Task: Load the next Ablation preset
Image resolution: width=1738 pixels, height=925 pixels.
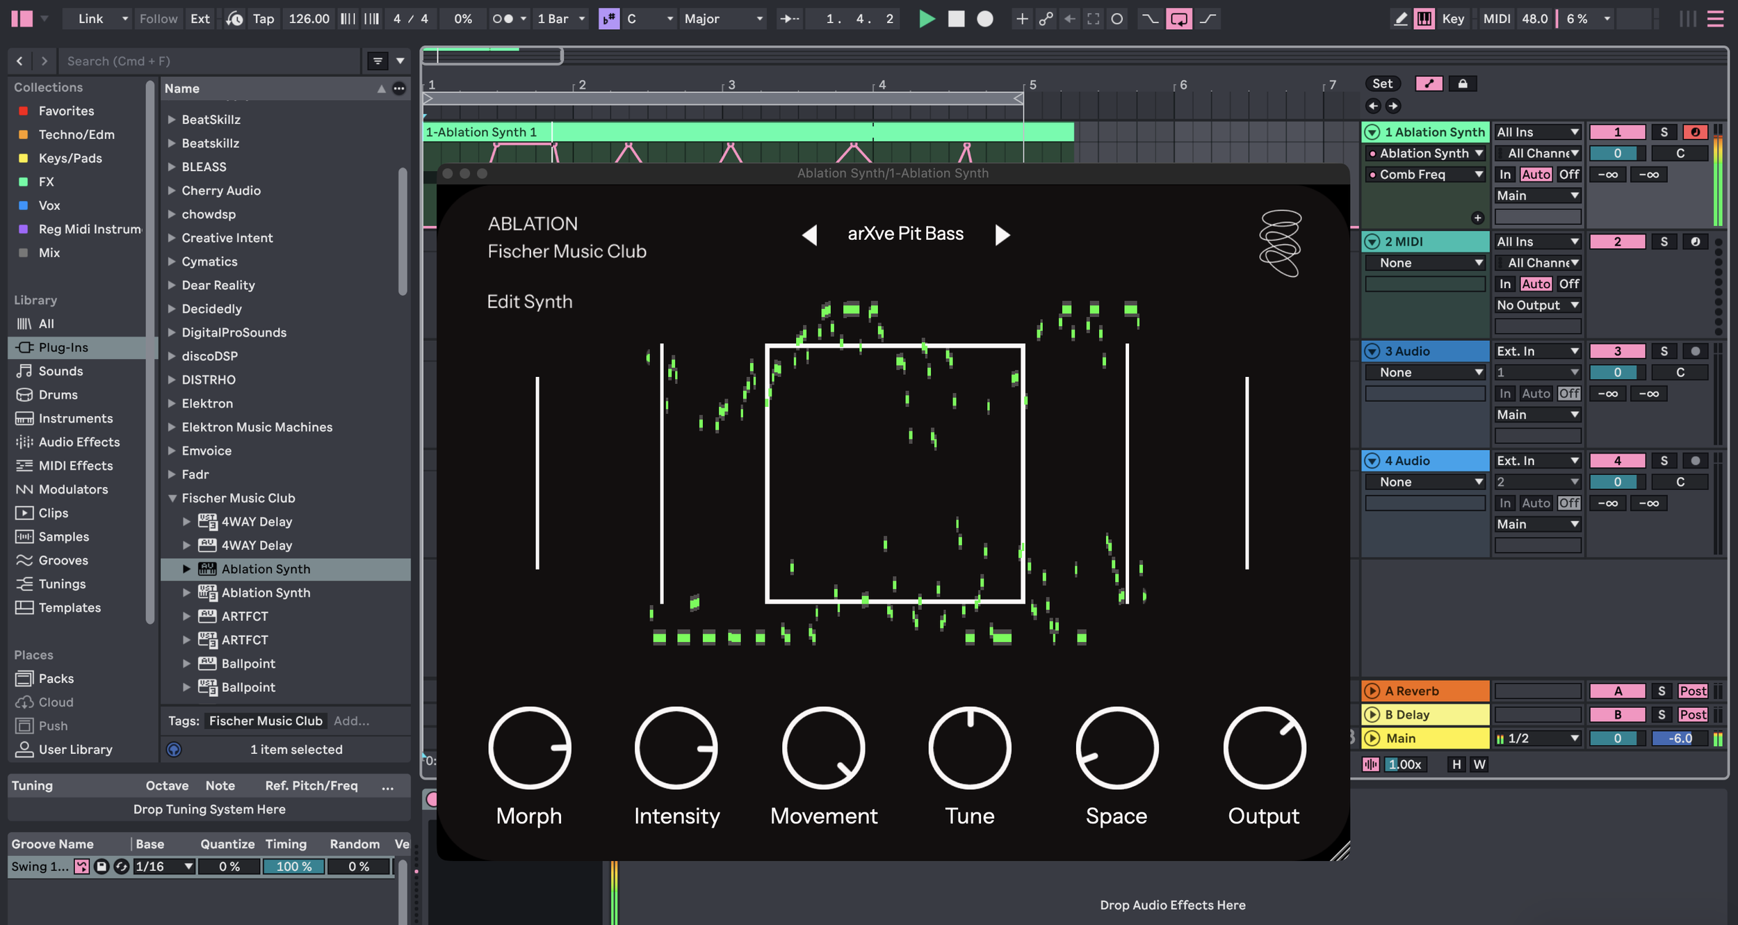Action: 1002,234
